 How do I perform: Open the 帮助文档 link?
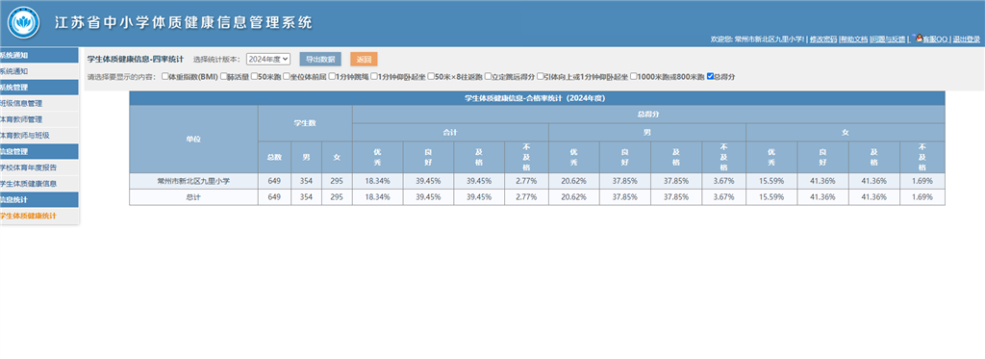(x=854, y=39)
